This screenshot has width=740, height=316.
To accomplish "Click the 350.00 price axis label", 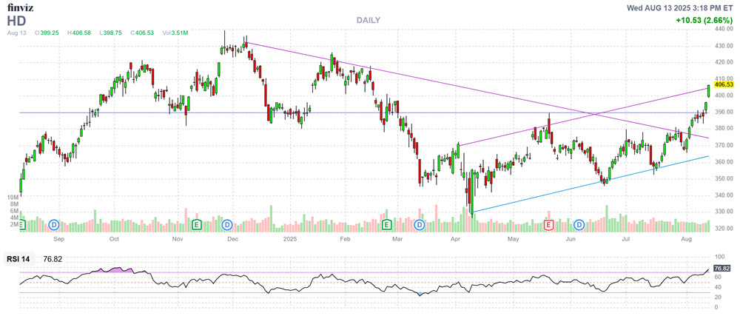I will 724,179.
